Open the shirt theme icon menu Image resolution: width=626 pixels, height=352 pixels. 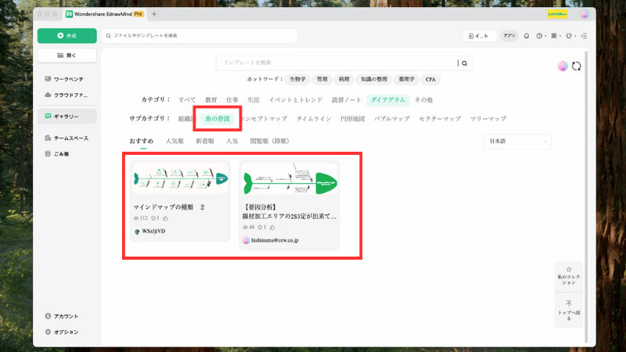click(x=570, y=36)
